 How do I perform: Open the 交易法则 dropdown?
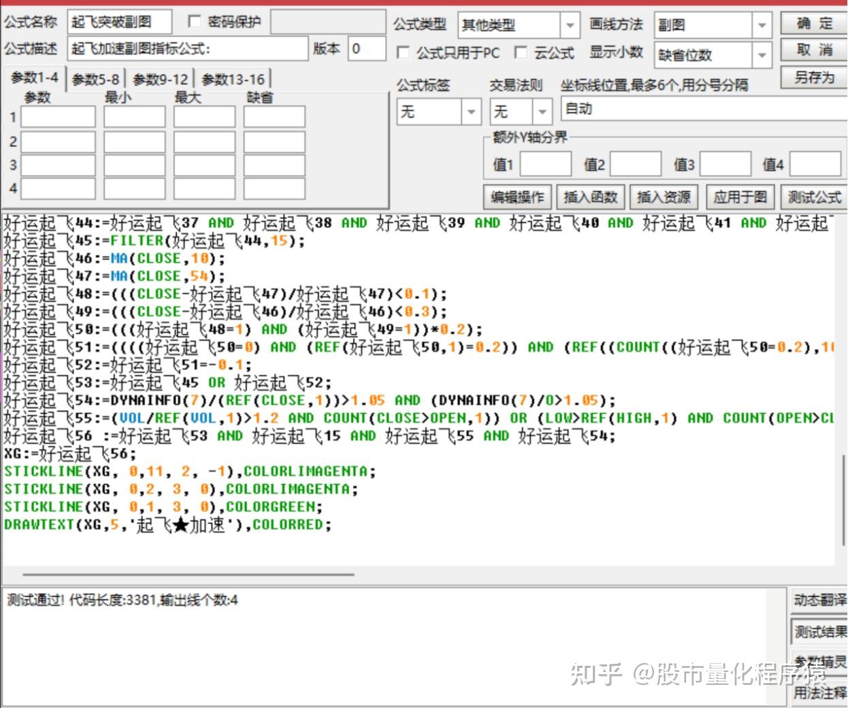(x=542, y=111)
